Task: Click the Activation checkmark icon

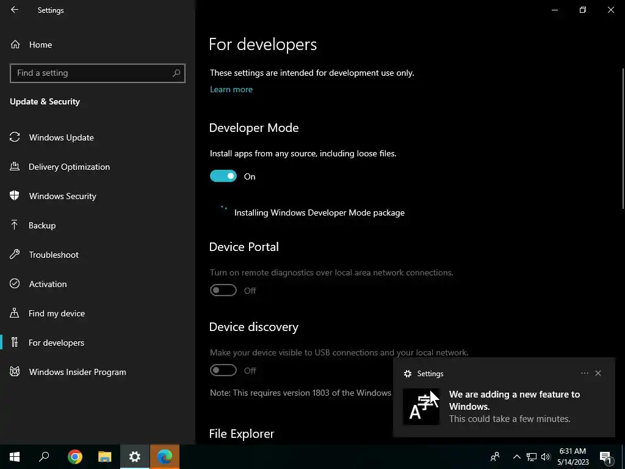Action: pos(15,283)
